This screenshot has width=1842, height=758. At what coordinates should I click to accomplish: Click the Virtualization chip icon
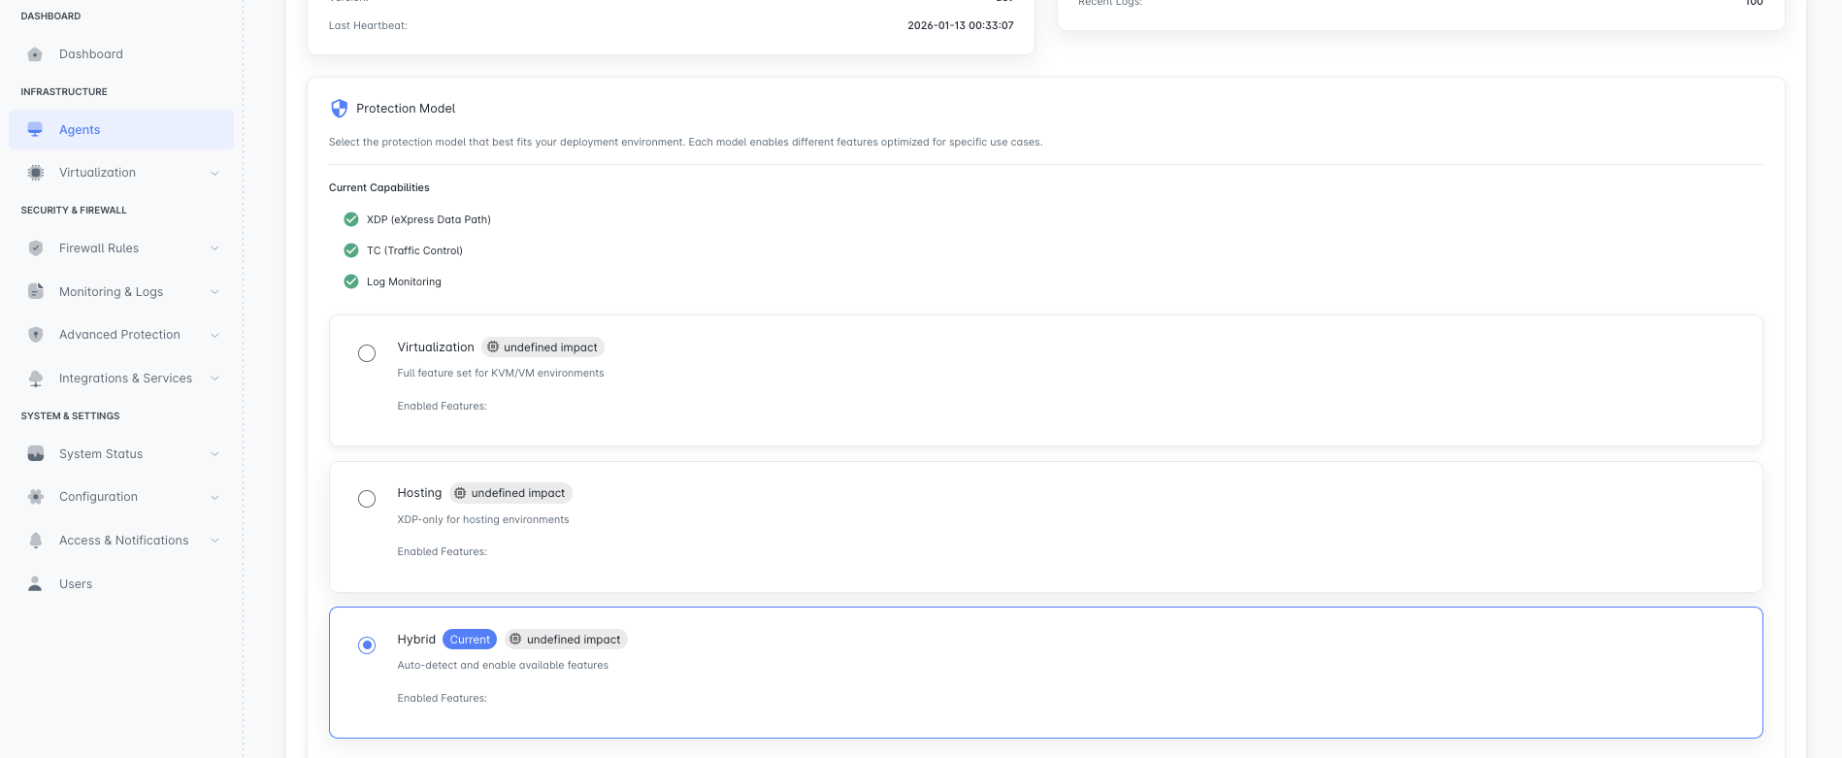[x=36, y=173]
